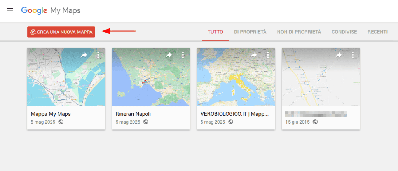398x171 pixels.
Task: Open more options for Itinerari Napoli
Action: click(183, 55)
